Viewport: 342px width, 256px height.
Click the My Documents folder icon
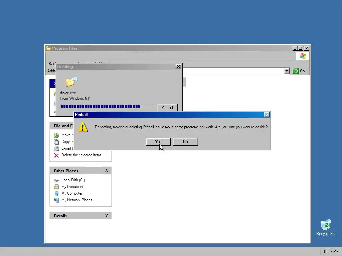tap(56, 187)
